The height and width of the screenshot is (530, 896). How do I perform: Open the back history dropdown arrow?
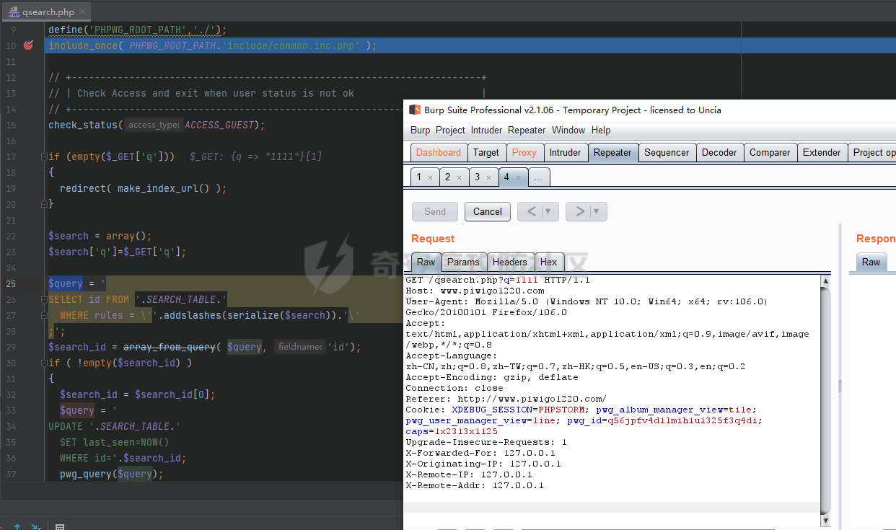[548, 211]
